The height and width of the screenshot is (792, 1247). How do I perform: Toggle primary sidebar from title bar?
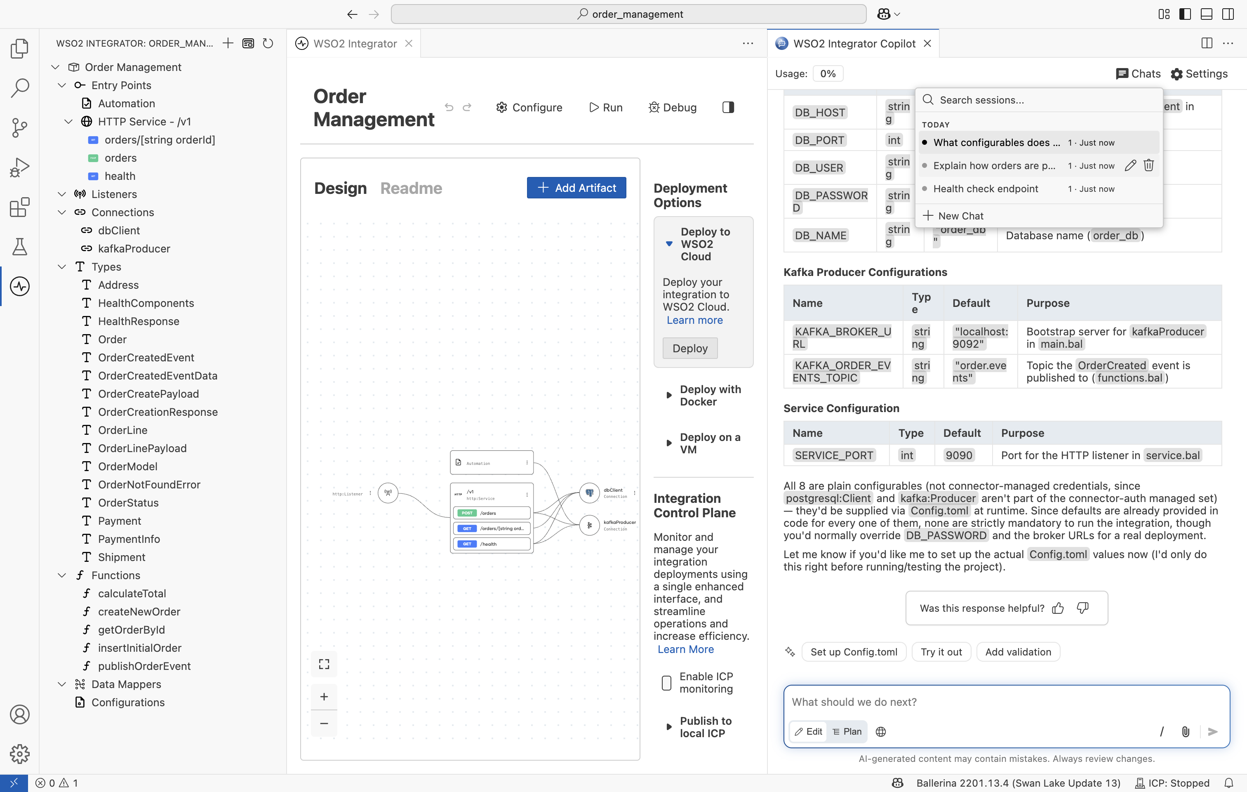click(1186, 14)
